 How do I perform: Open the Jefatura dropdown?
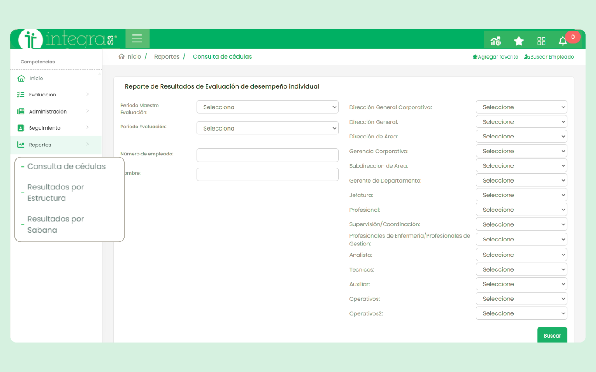pyautogui.click(x=521, y=195)
